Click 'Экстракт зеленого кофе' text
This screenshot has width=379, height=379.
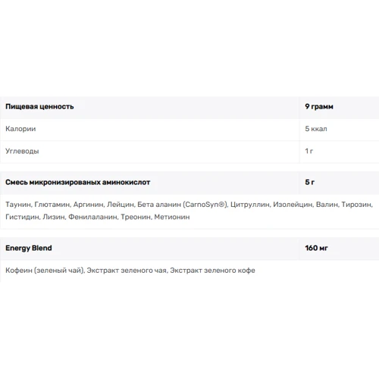point(212,271)
